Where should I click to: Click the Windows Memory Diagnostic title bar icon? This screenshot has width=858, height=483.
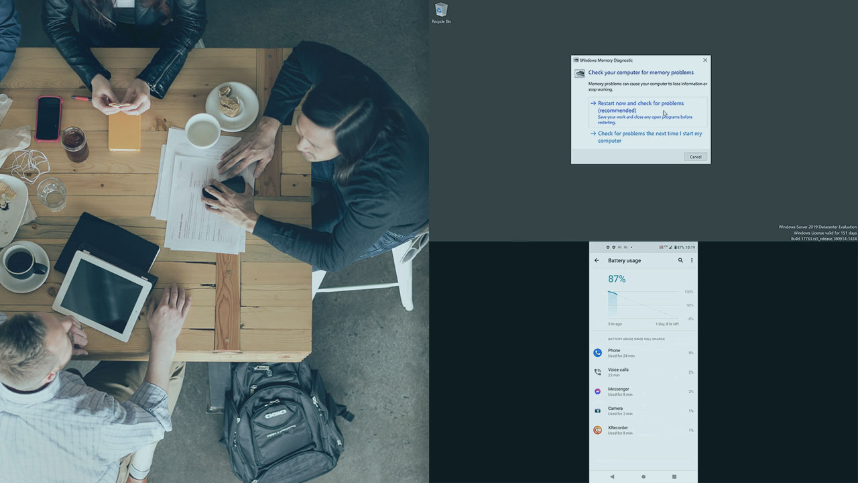click(576, 60)
